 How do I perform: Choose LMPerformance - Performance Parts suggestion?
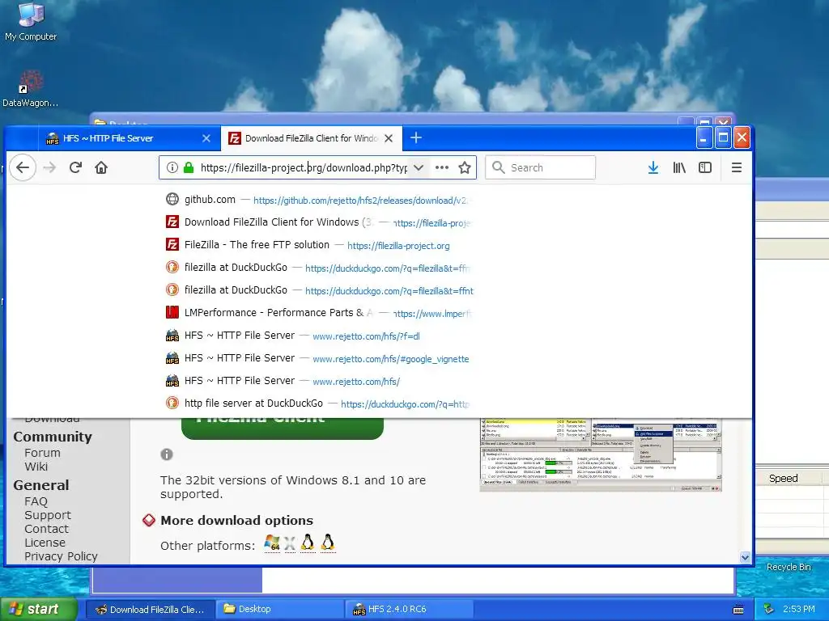pos(317,313)
